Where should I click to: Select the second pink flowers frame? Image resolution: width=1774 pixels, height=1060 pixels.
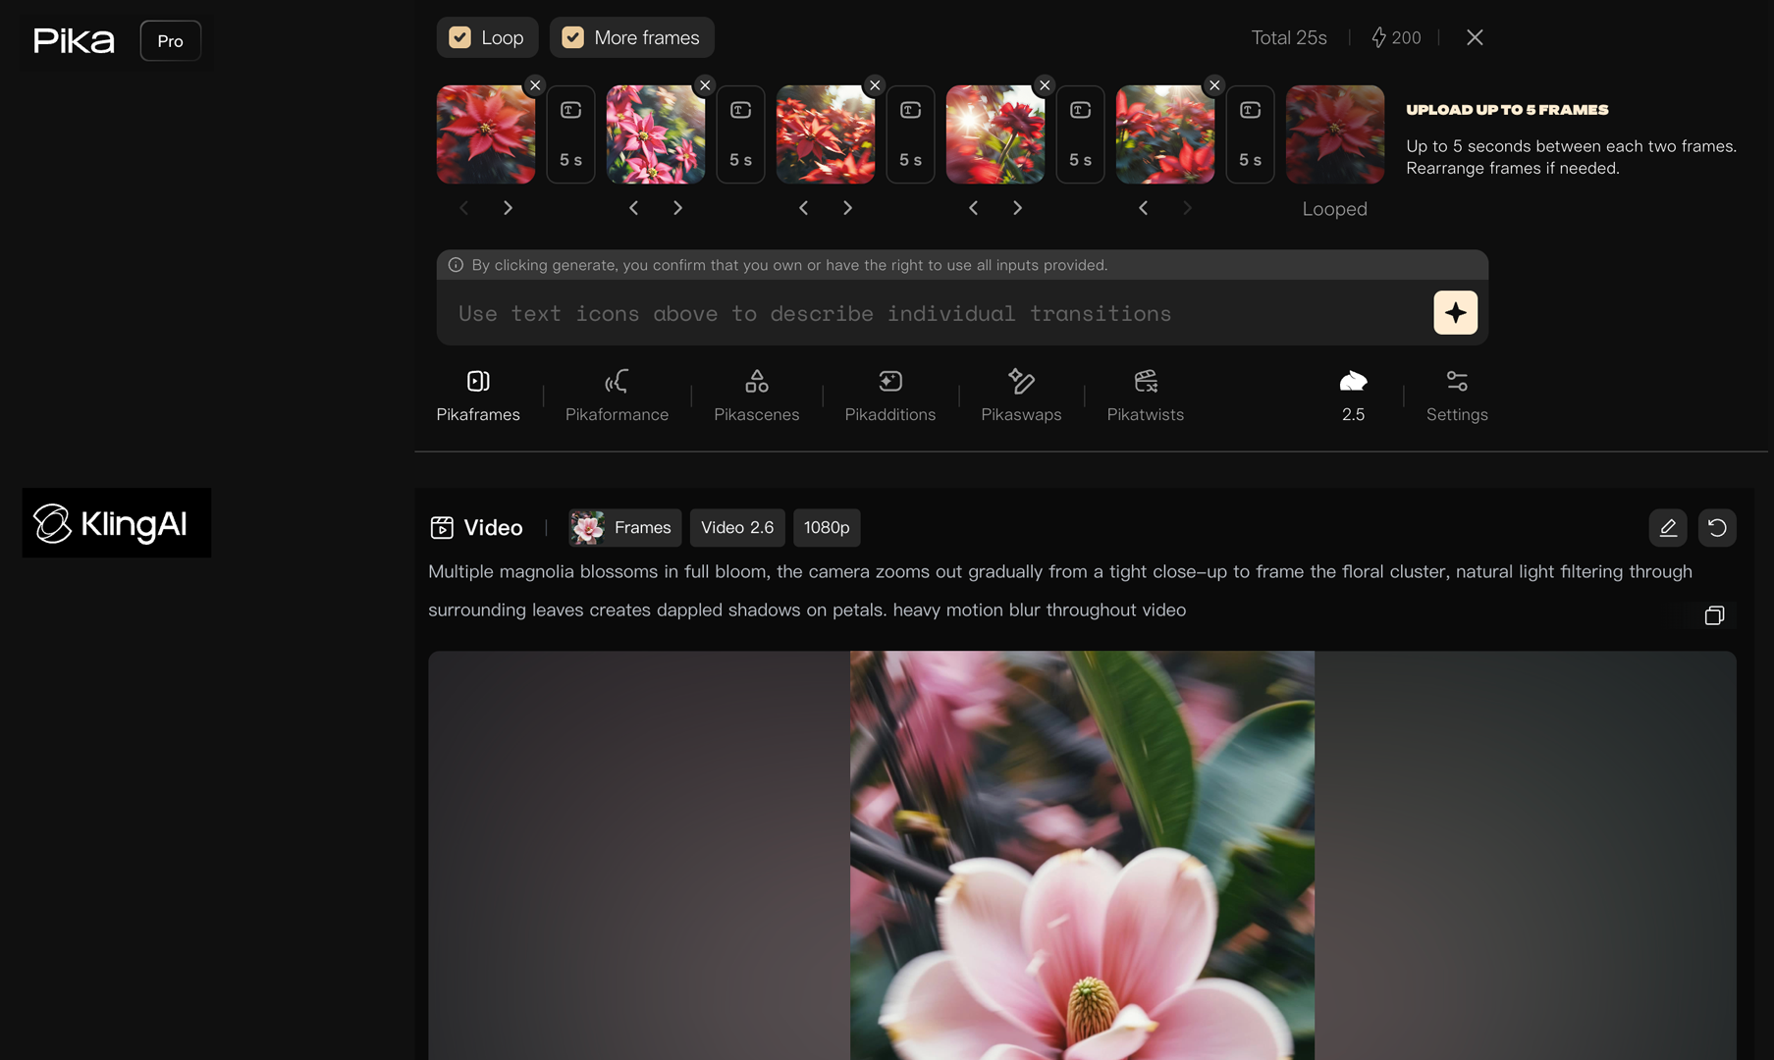tap(656, 134)
